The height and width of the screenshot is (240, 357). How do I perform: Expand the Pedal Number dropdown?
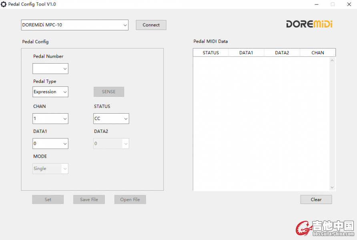pyautogui.click(x=50, y=69)
